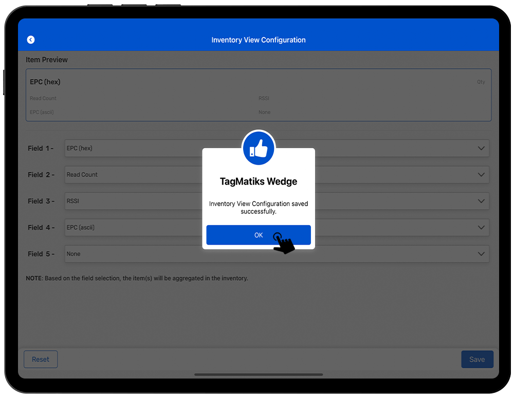
Task: Click the TagMatiks Wedge dialog title
Action: 259,182
